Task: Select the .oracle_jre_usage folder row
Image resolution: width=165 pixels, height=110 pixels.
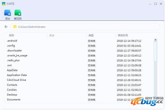Action: 79,56
